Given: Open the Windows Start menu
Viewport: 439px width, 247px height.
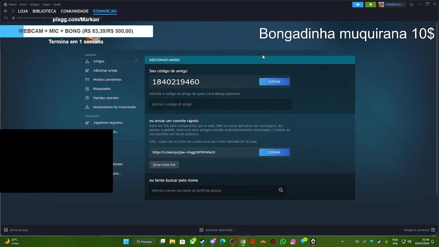Looking at the screenshot, I should click(x=126, y=242).
